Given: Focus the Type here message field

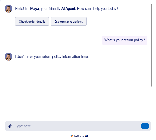Looking at the screenshot, I should pos(77,126).
